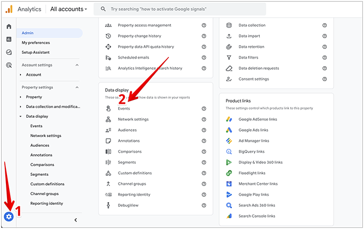Open help for Network settings

click(204, 119)
